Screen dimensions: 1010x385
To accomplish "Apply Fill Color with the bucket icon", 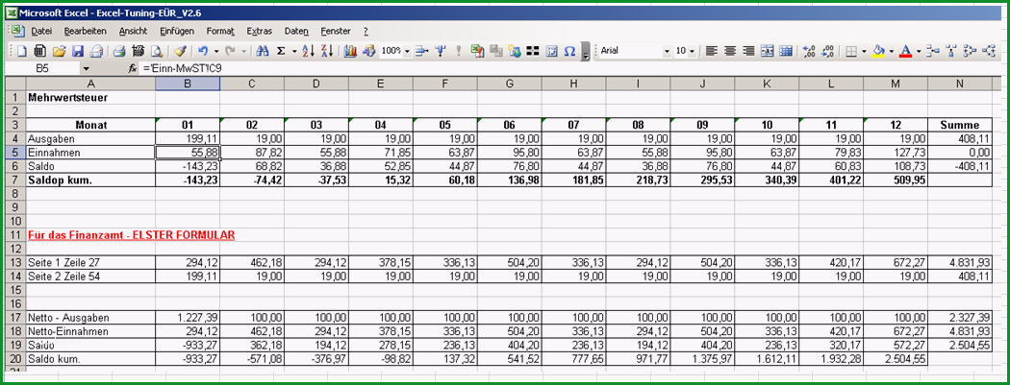I will [x=878, y=51].
